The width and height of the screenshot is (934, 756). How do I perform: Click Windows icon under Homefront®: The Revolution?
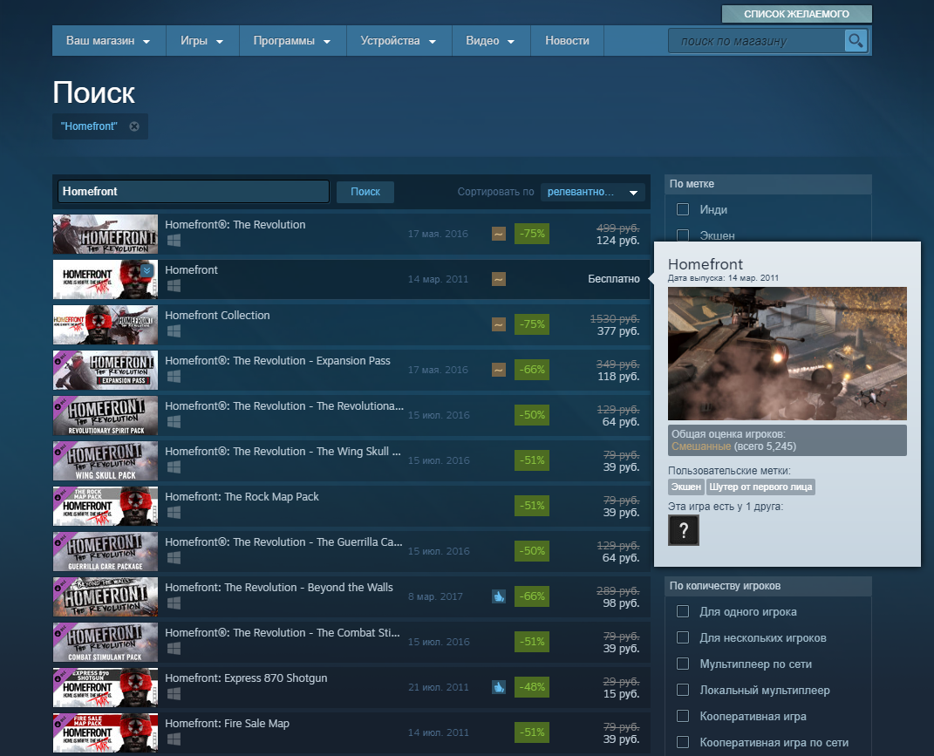pos(174,240)
